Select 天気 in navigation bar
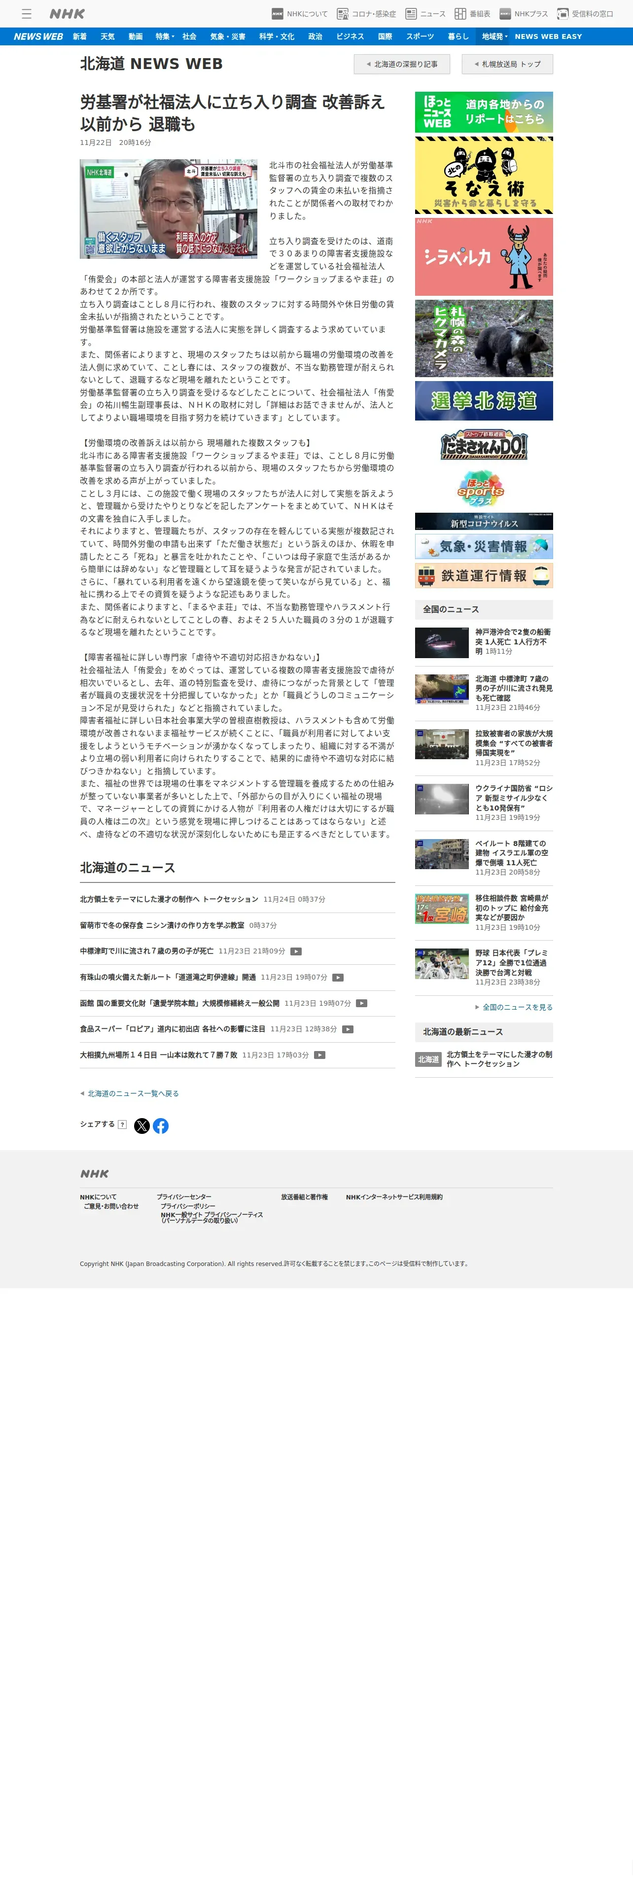633x1899 pixels. pos(107,36)
